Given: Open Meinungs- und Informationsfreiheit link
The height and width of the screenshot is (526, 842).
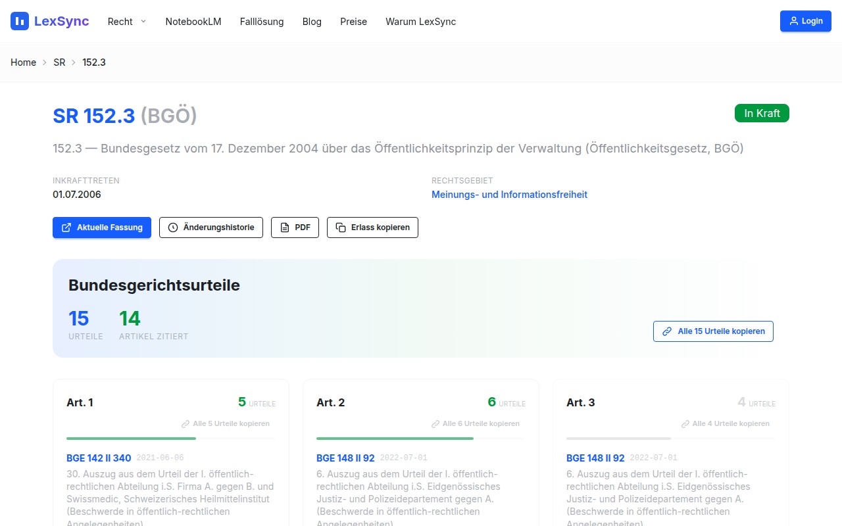Looking at the screenshot, I should pyautogui.click(x=509, y=195).
